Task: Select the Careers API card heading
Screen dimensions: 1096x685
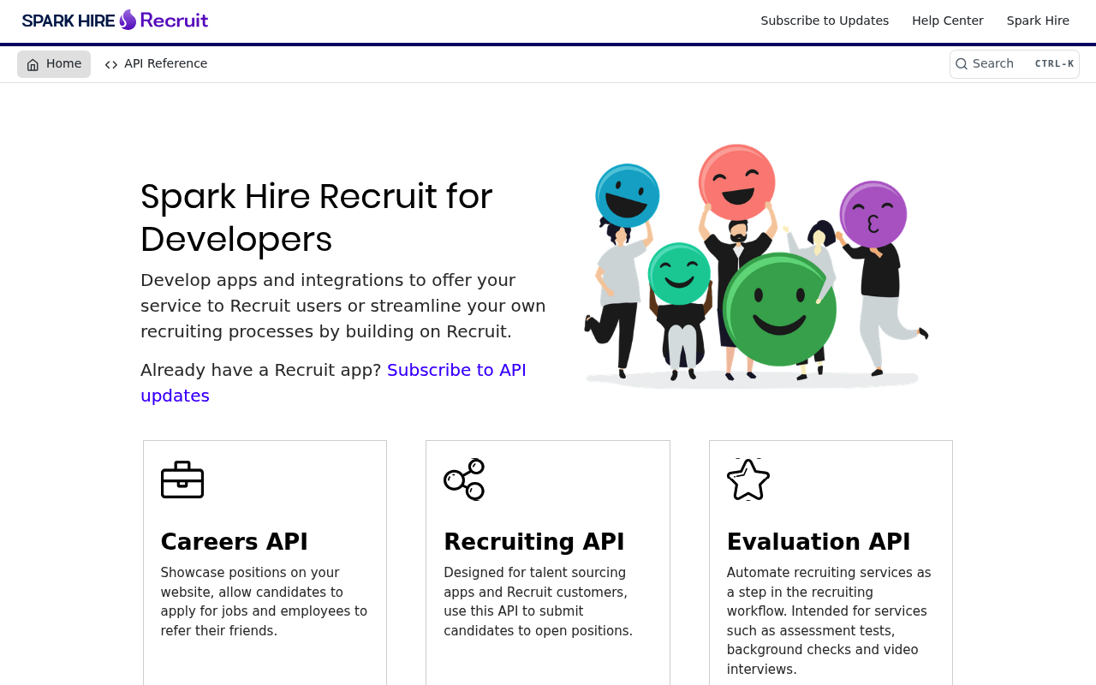Action: pos(234,542)
